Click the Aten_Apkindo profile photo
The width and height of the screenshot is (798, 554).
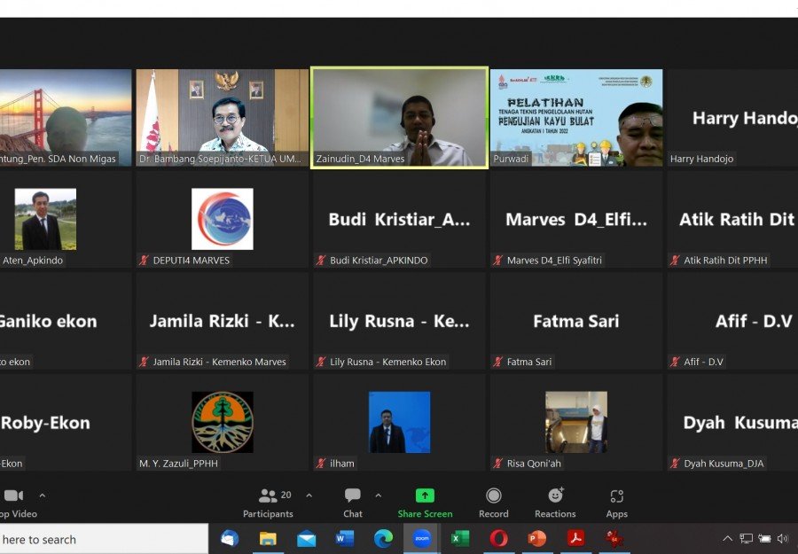[45, 219]
